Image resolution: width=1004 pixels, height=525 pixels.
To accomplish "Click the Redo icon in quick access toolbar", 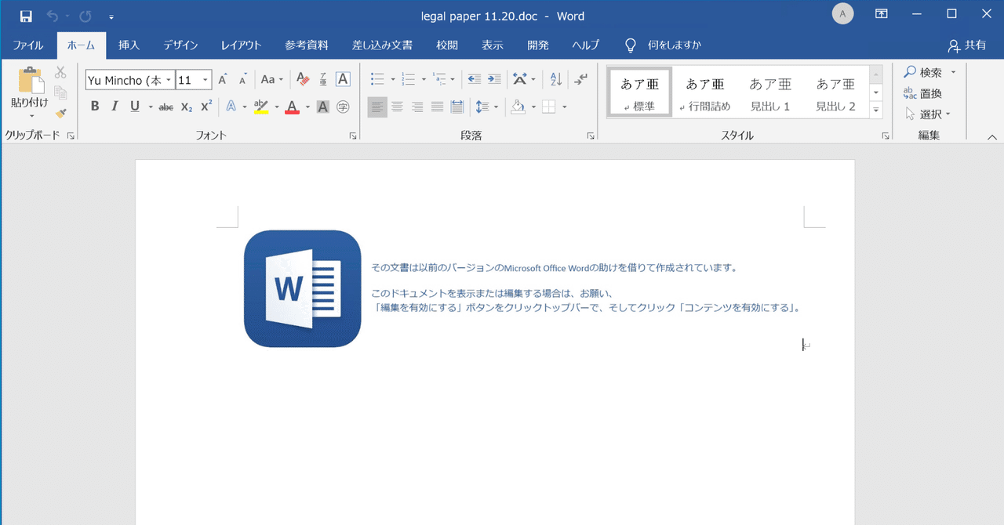I will (x=86, y=16).
